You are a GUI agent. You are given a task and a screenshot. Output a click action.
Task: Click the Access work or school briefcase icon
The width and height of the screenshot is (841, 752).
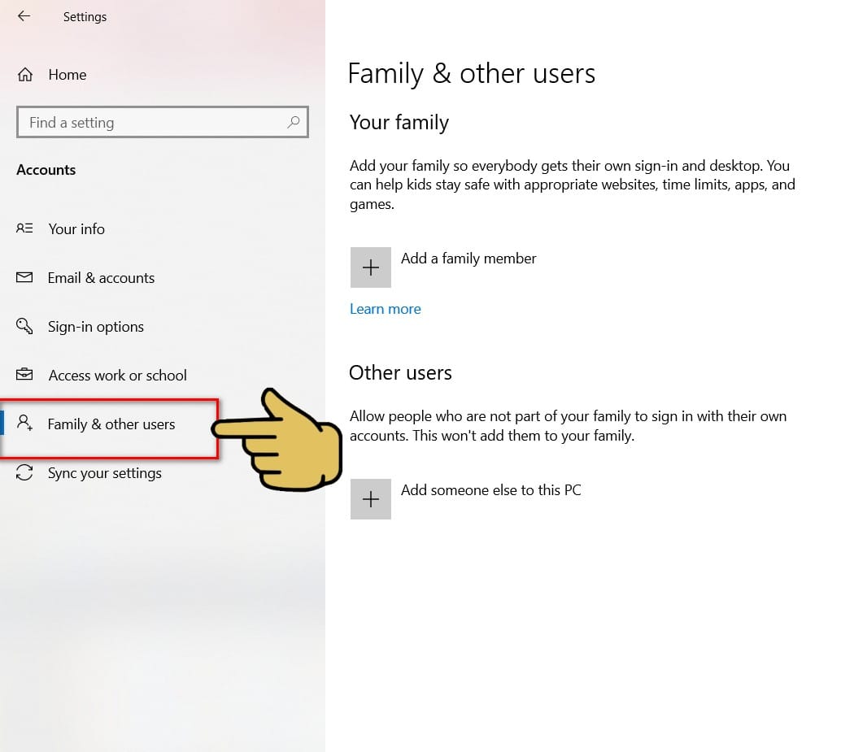24,374
